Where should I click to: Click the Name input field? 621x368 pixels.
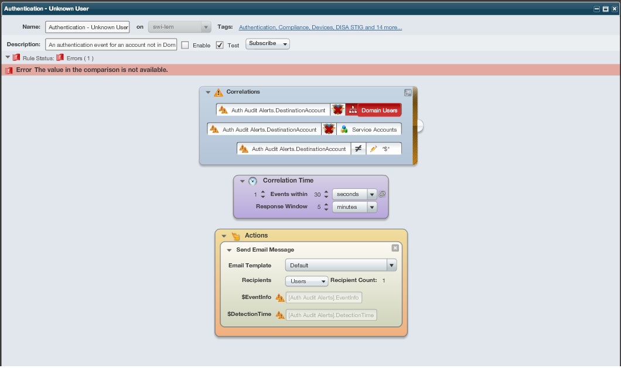pos(87,27)
